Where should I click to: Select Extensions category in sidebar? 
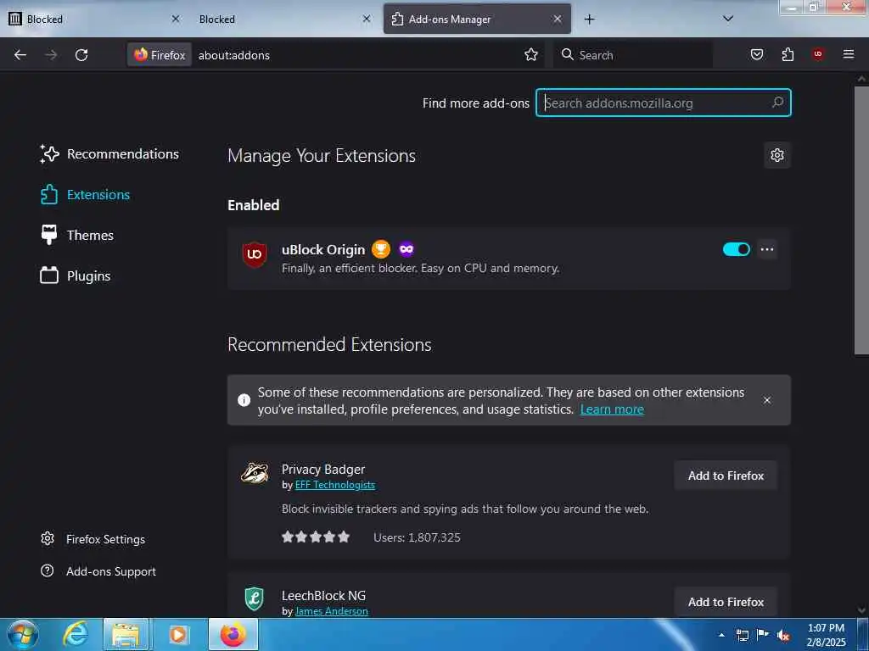tap(85, 195)
